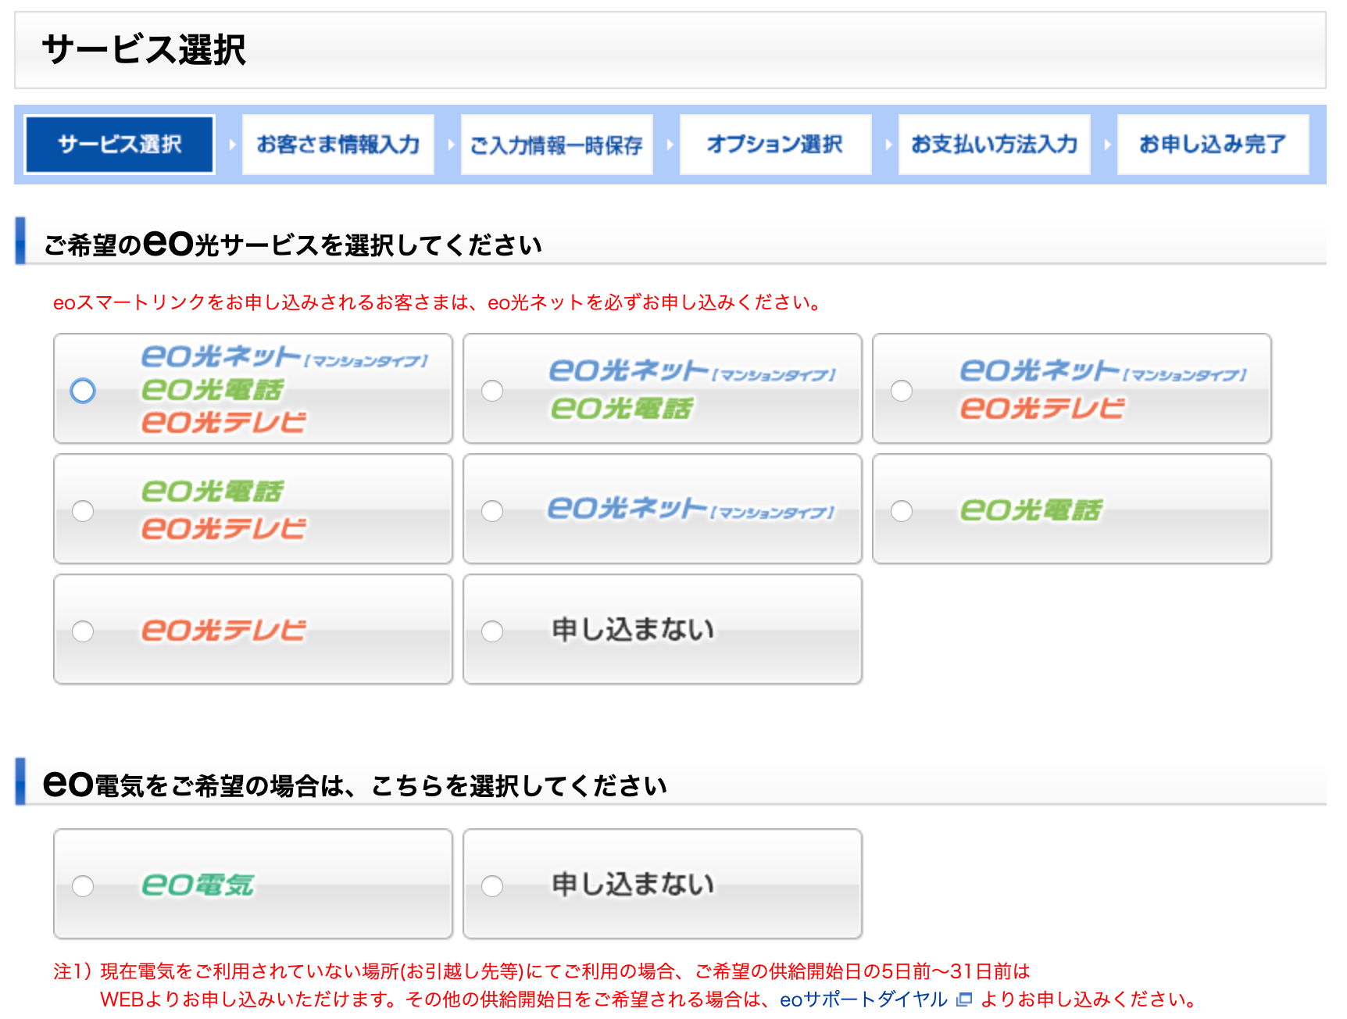Select 申し込まない radio in eo電気 section
The height and width of the screenshot is (1019, 1347).
click(x=492, y=885)
